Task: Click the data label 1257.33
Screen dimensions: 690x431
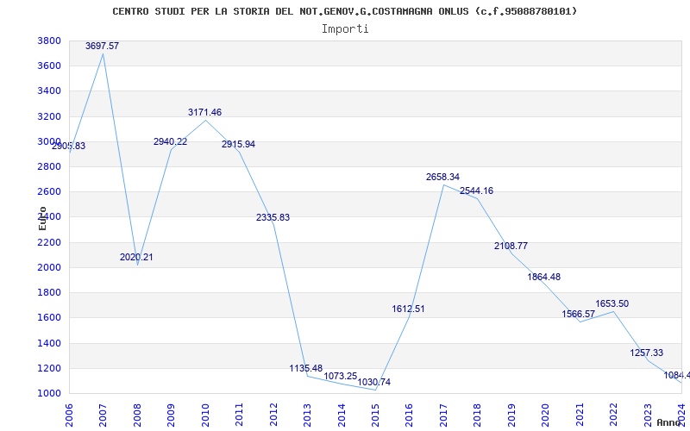Action: point(646,353)
